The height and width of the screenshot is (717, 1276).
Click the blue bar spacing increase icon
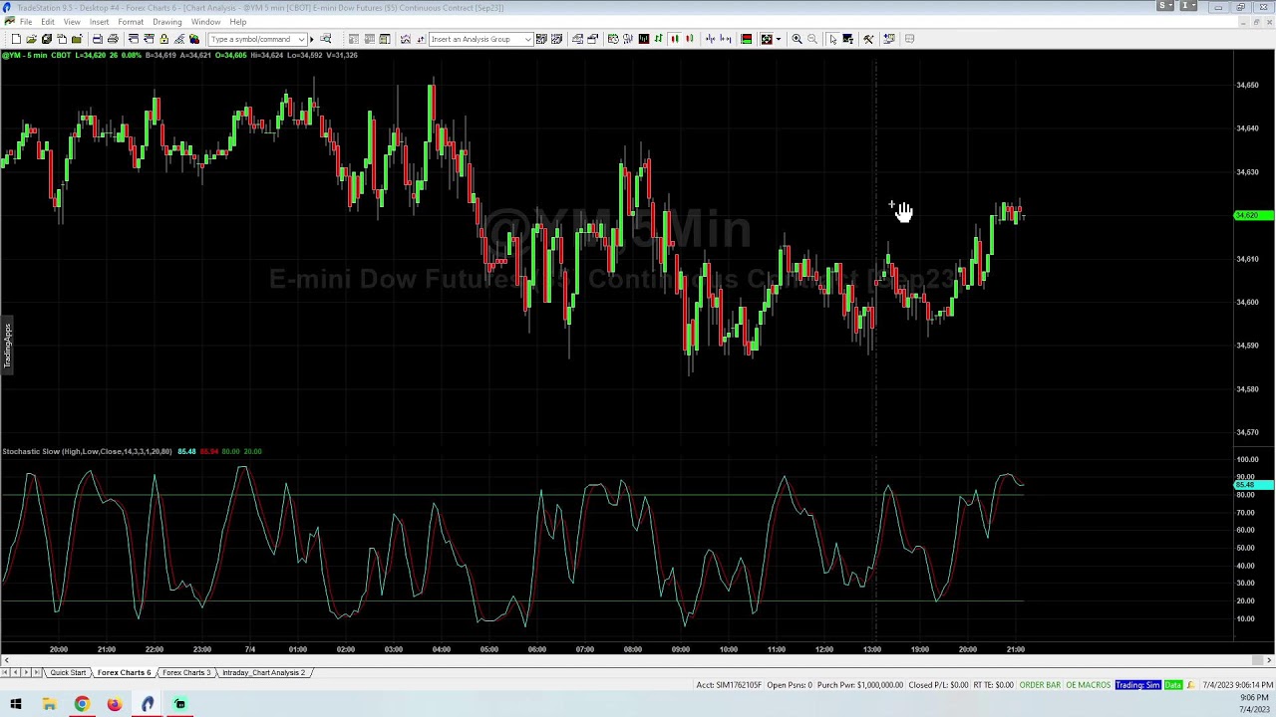pyautogui.click(x=725, y=39)
